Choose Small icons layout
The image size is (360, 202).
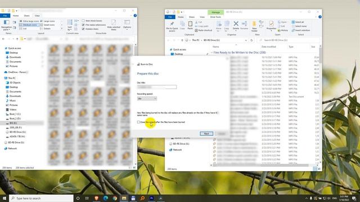[x=48, y=25]
